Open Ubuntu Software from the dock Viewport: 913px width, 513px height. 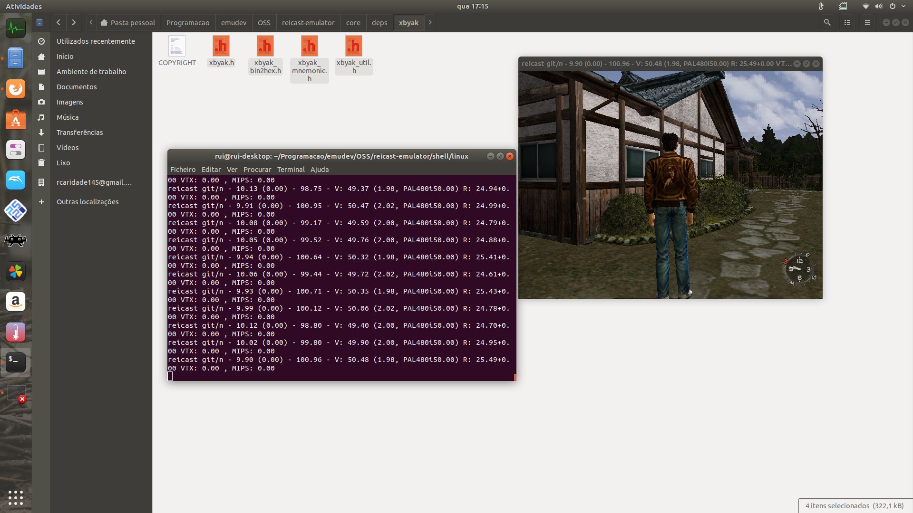point(16,119)
